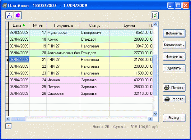Click the Изменить button

[174, 57]
